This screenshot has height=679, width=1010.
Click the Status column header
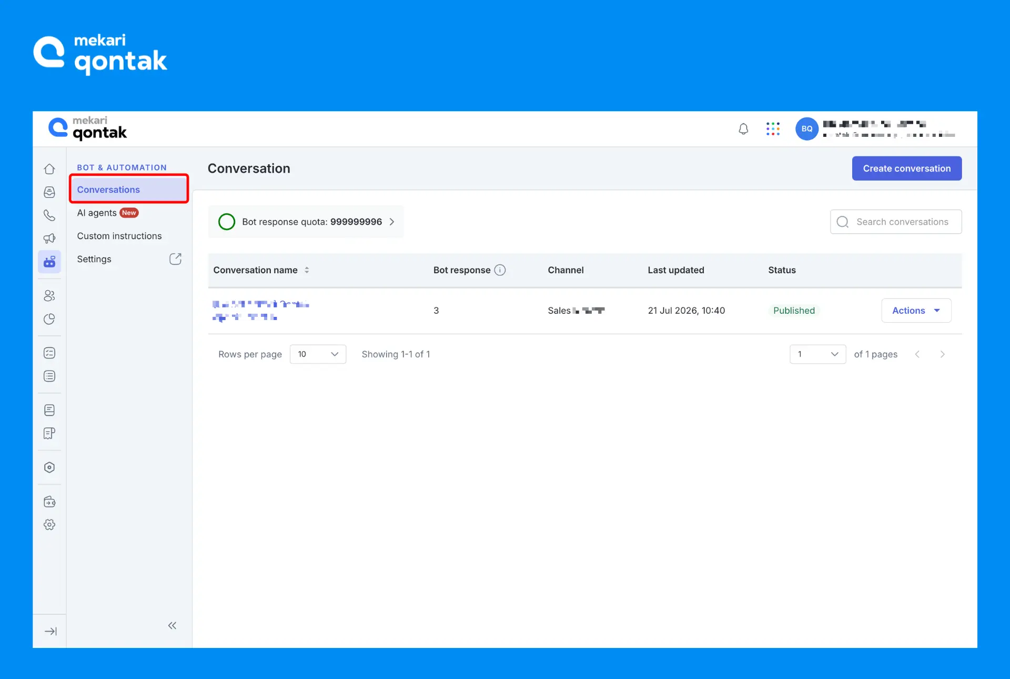pos(782,270)
